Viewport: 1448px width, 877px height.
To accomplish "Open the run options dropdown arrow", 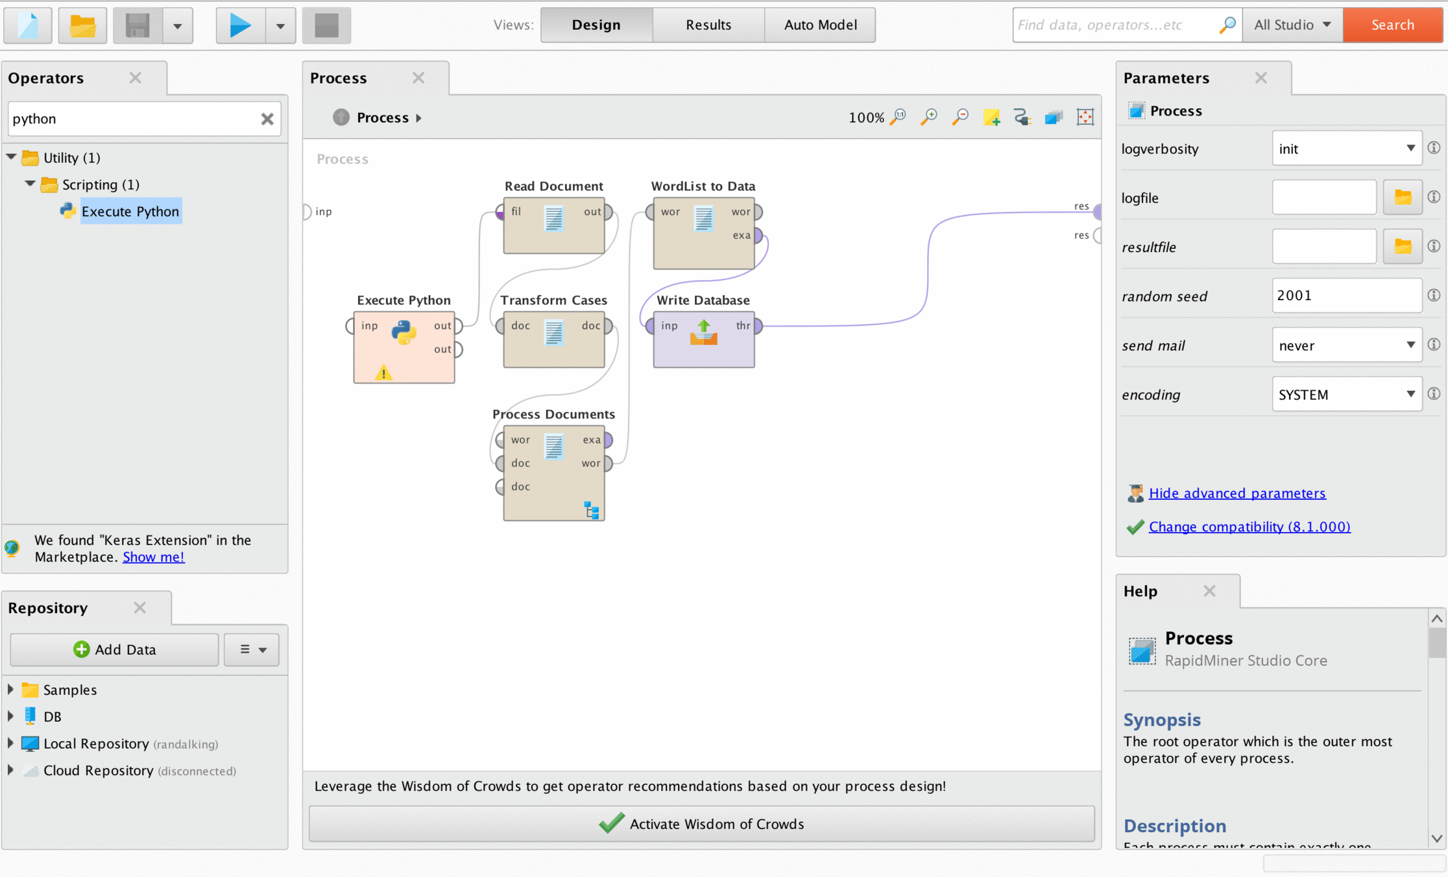I will pos(280,25).
